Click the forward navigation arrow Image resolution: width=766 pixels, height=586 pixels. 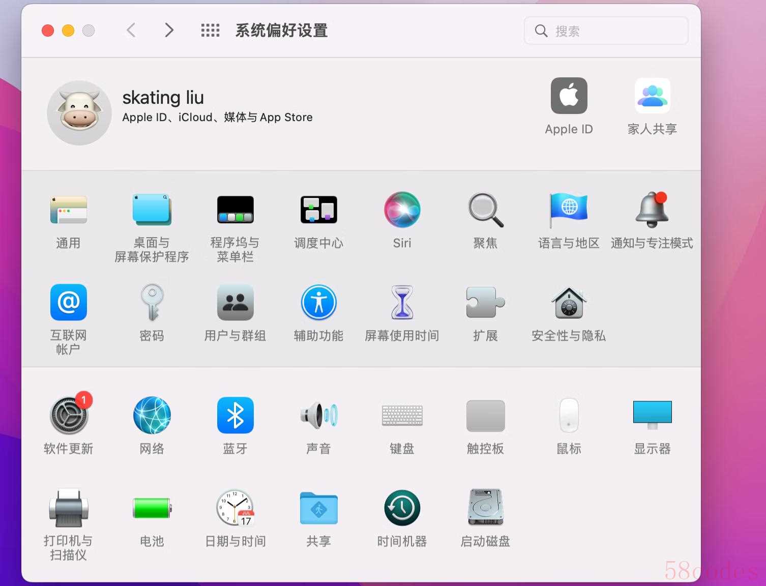point(169,31)
